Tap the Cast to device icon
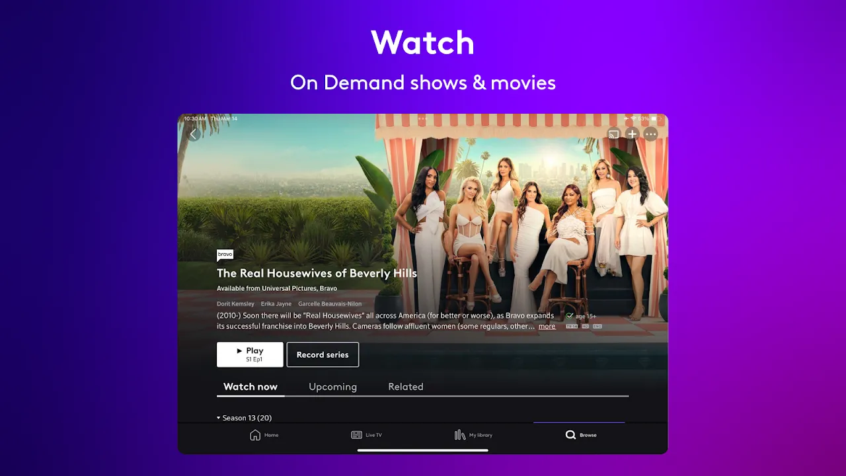The image size is (846, 476). tap(613, 134)
